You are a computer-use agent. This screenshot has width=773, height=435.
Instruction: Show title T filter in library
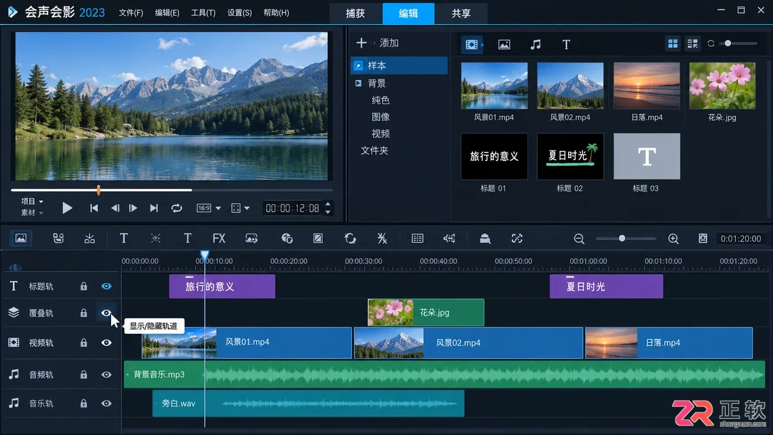566,44
